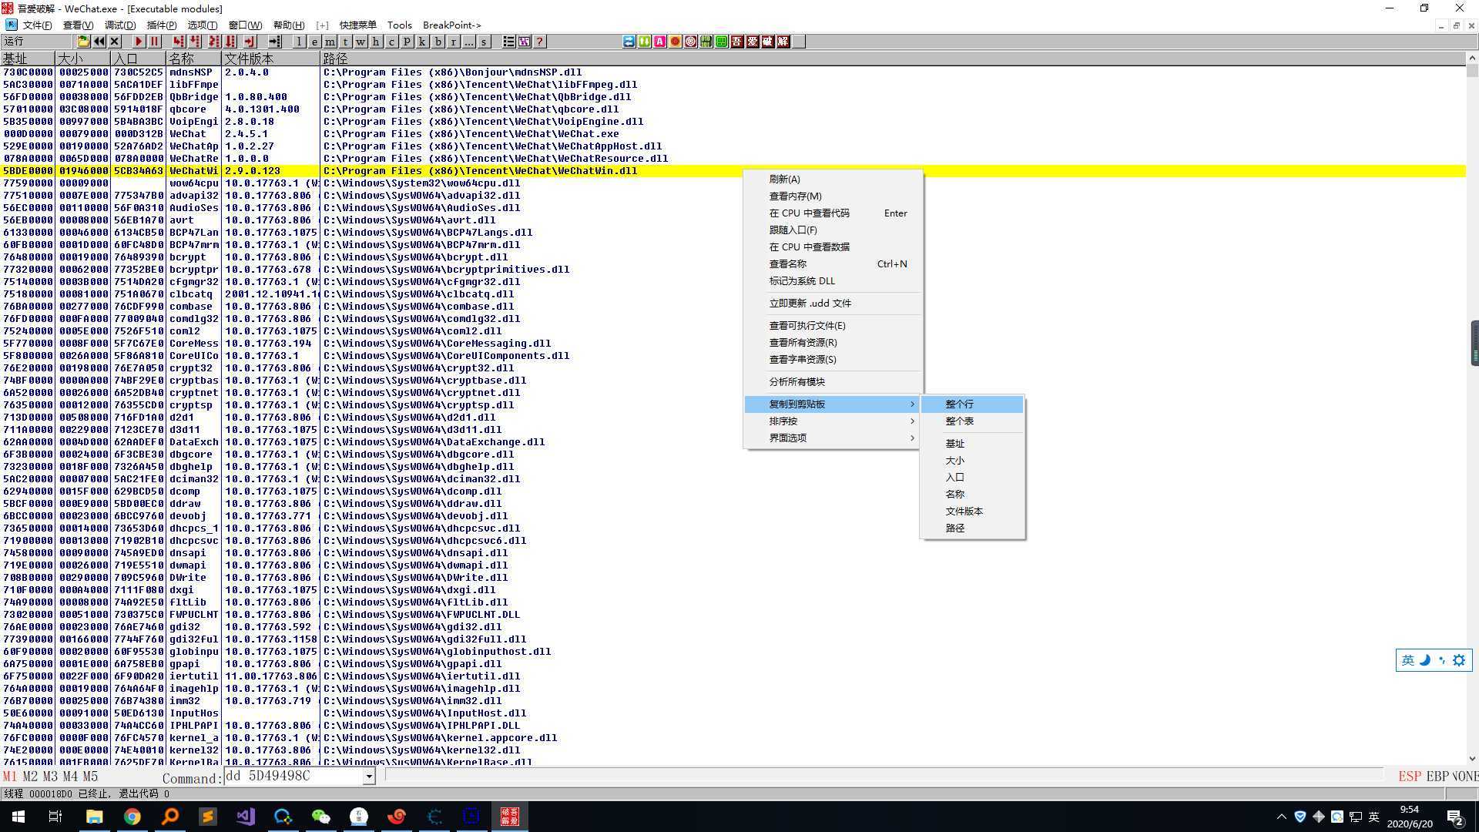Screen dimensions: 1479x832
Task: Click the IME settings gear icon
Action: (x=1459, y=660)
